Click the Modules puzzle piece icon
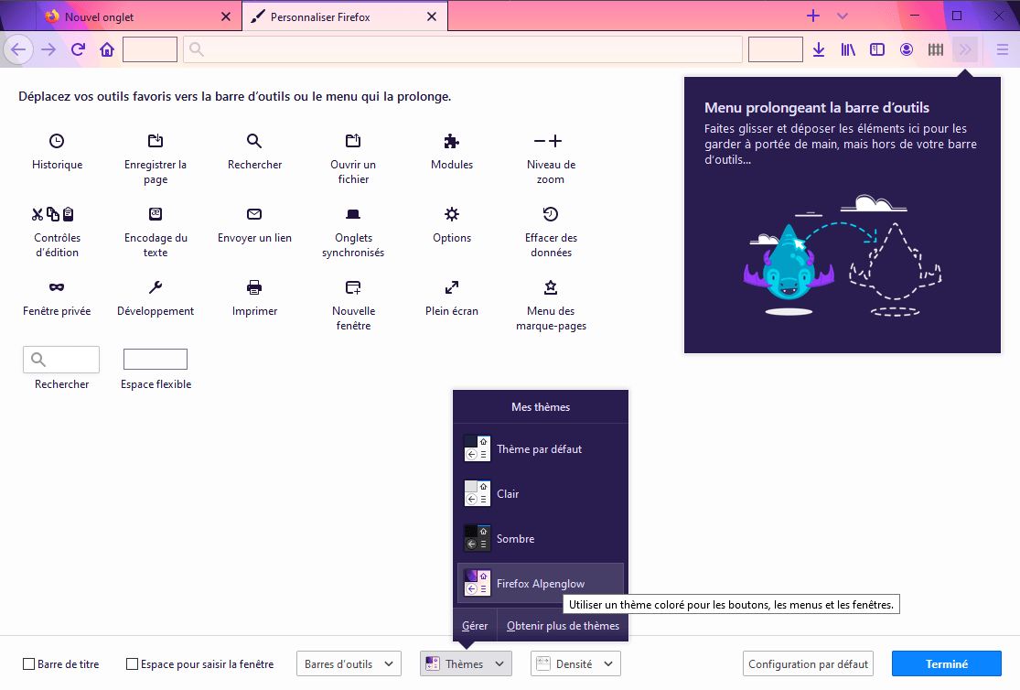The height and width of the screenshot is (690, 1020). [452, 141]
